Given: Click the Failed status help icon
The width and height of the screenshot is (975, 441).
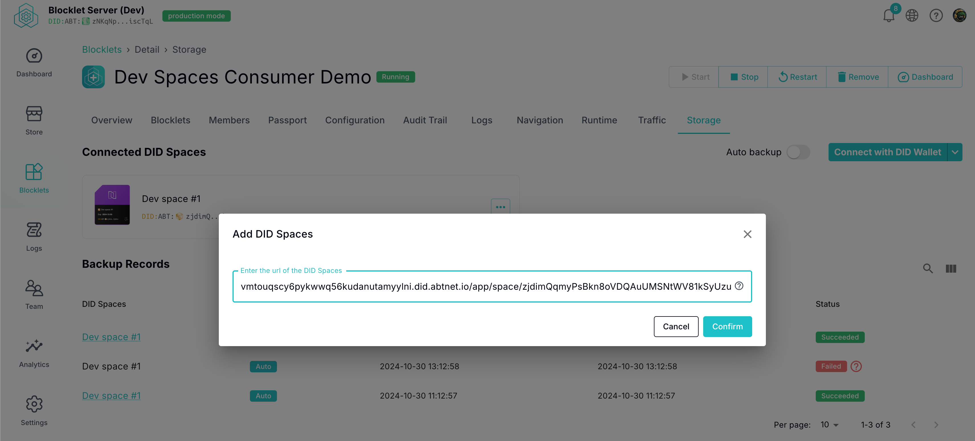Looking at the screenshot, I should click(856, 366).
